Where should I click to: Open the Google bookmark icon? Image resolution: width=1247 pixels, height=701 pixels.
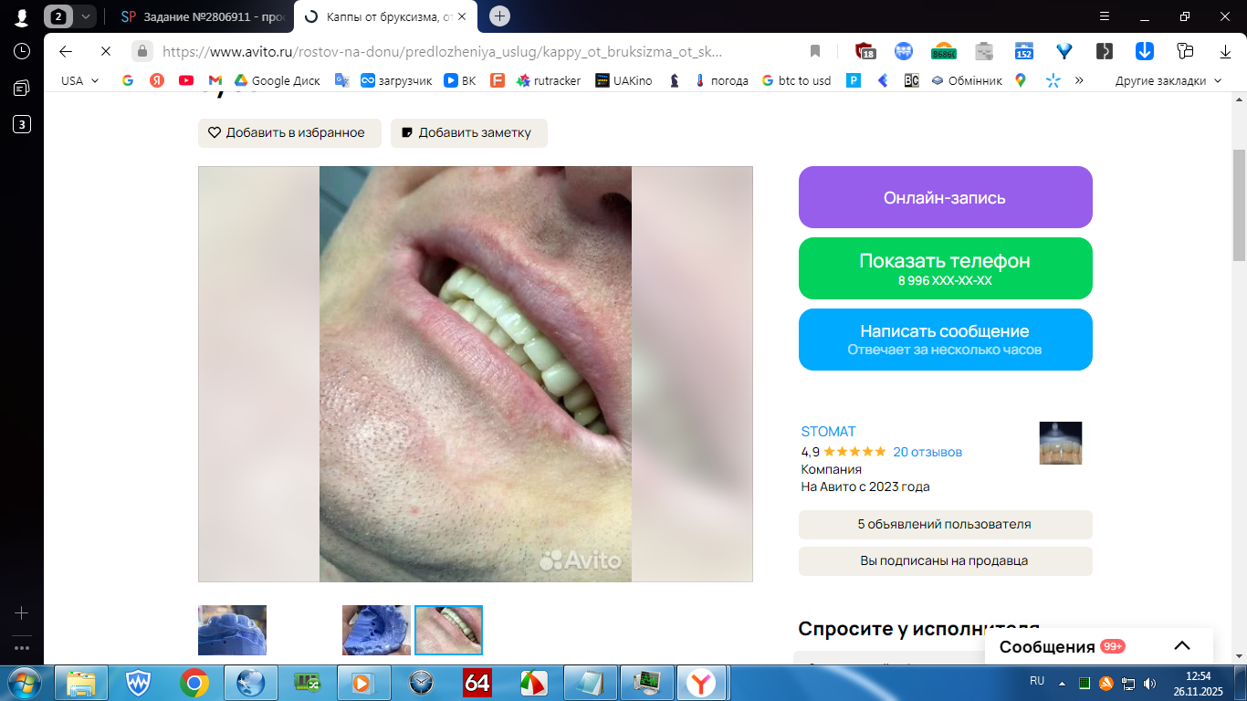[128, 80]
